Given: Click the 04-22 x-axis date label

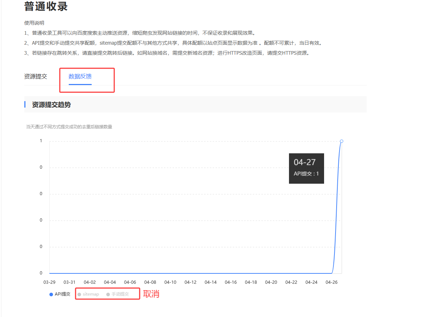Looking at the screenshot, I should click(291, 282).
